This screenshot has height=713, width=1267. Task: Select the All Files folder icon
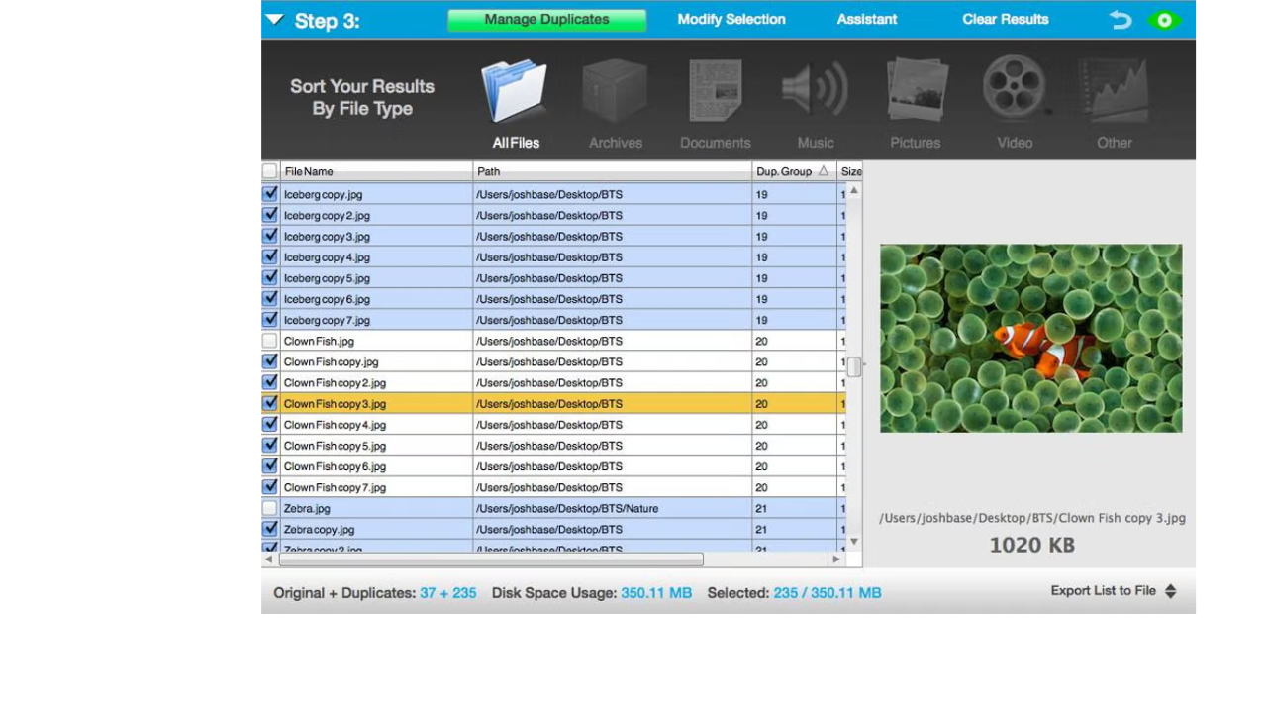pos(514,92)
